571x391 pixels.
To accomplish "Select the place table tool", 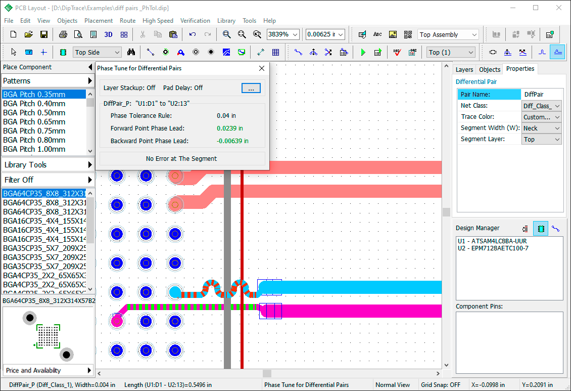I will 276,52.
